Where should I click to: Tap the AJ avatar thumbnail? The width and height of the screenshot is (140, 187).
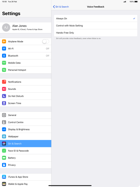point(6,27)
